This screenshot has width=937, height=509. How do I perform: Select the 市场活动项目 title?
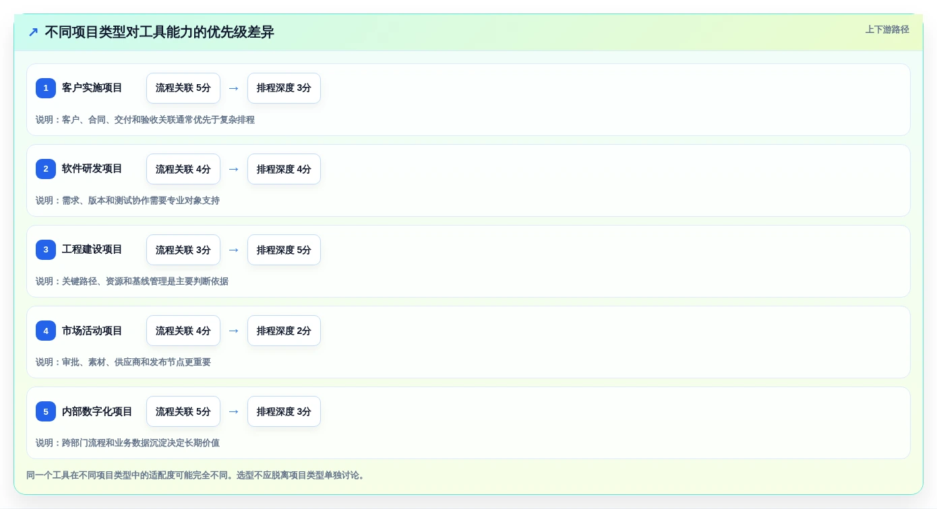(x=92, y=331)
